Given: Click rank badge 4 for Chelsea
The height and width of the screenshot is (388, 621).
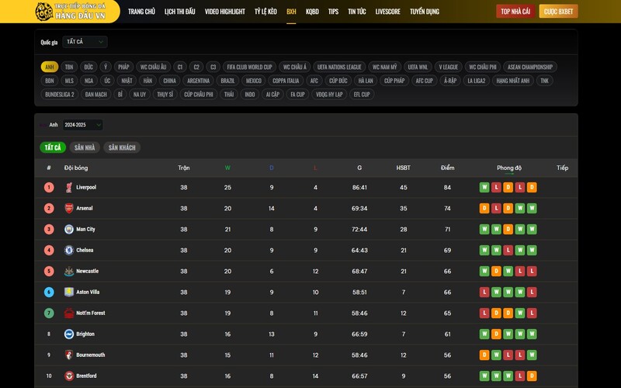Looking at the screenshot, I should coord(49,250).
